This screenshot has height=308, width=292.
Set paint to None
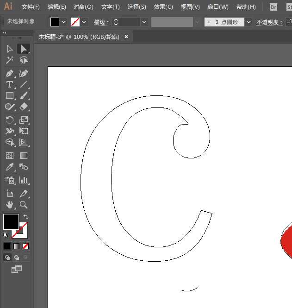pos(26,246)
